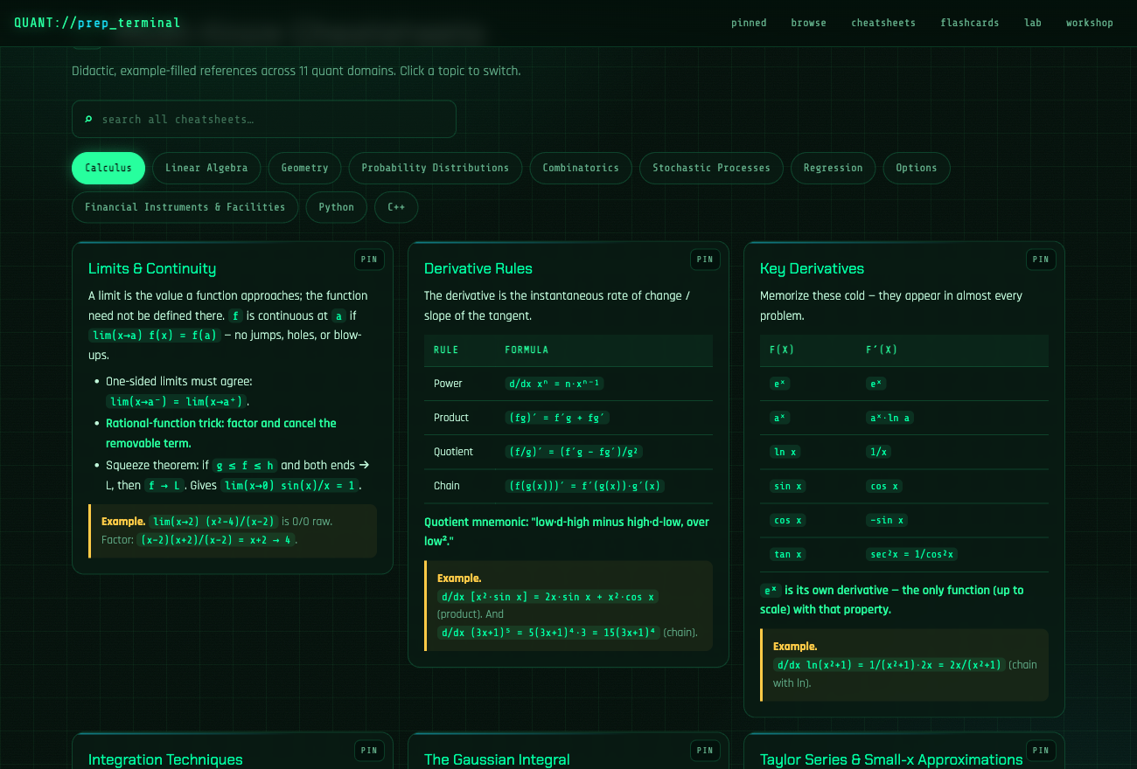Click the Chain rule row label
This screenshot has height=769, width=1137.
click(446, 486)
